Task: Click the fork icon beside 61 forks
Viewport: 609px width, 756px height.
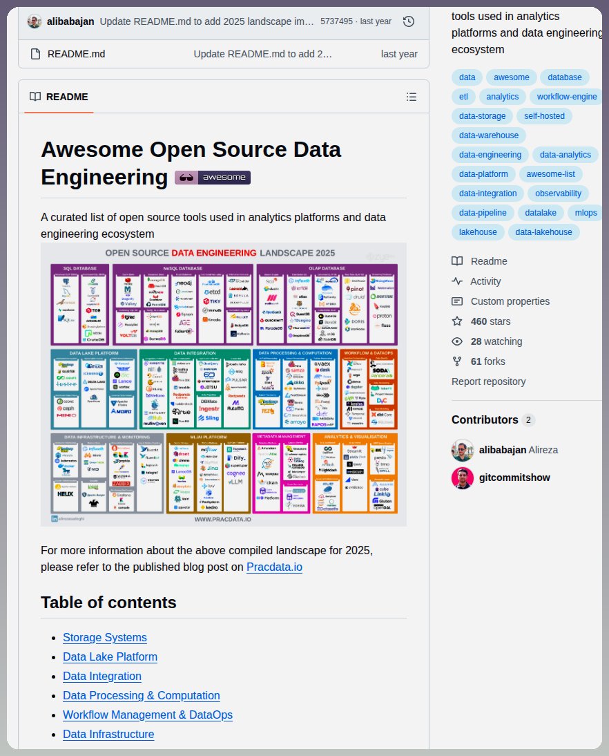Action: 457,361
